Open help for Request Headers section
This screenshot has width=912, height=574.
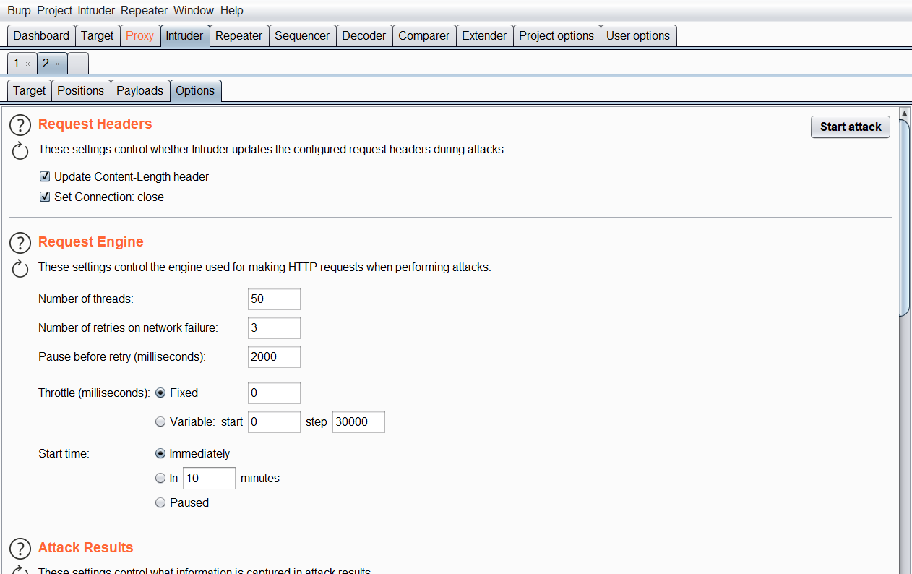click(x=20, y=125)
